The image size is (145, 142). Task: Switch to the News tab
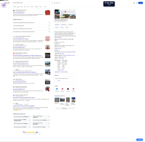[x=28, y=7]
